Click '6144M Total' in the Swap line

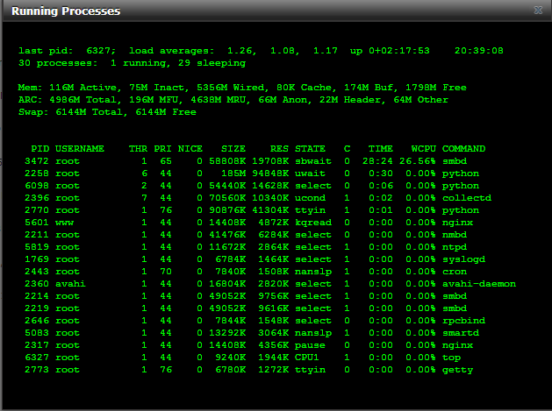[91, 112]
